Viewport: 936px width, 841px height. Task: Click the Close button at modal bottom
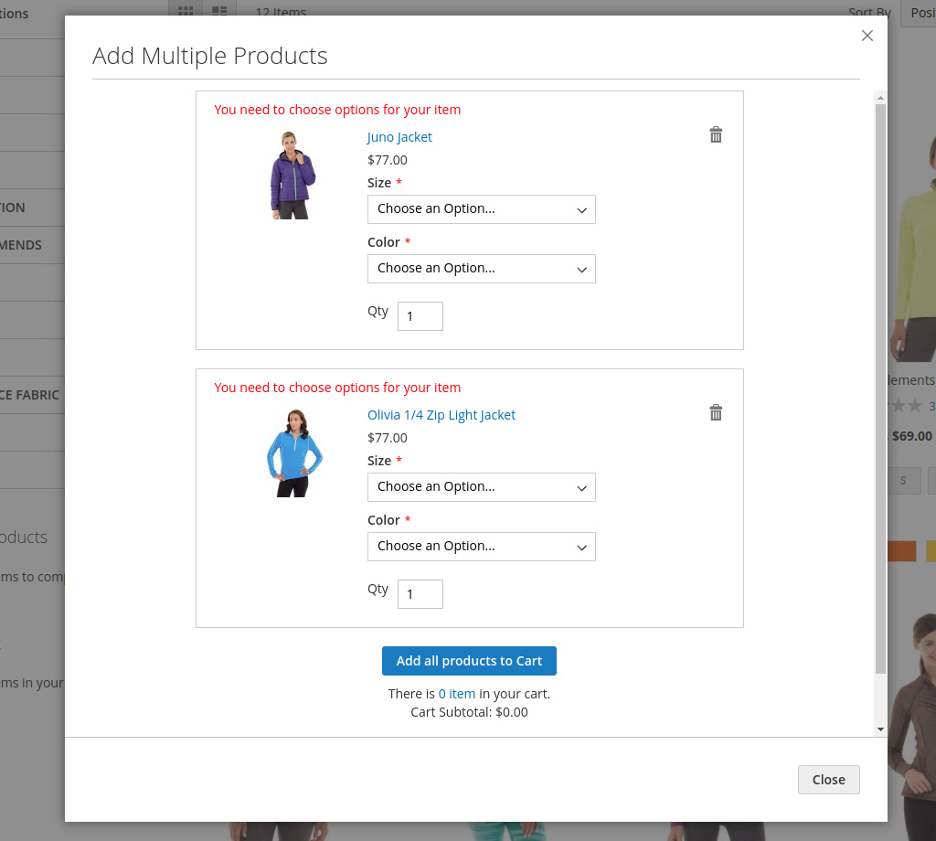(828, 780)
